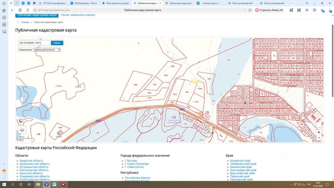Viewport: 334px width, 188px height.
Task: Open the Расчет земельного налога link
Action: pyautogui.click(x=78, y=15)
